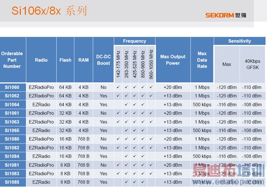267x187 pixels.
Task: Click the Si106x/8x 系列 slide title
Action: pos(49,11)
